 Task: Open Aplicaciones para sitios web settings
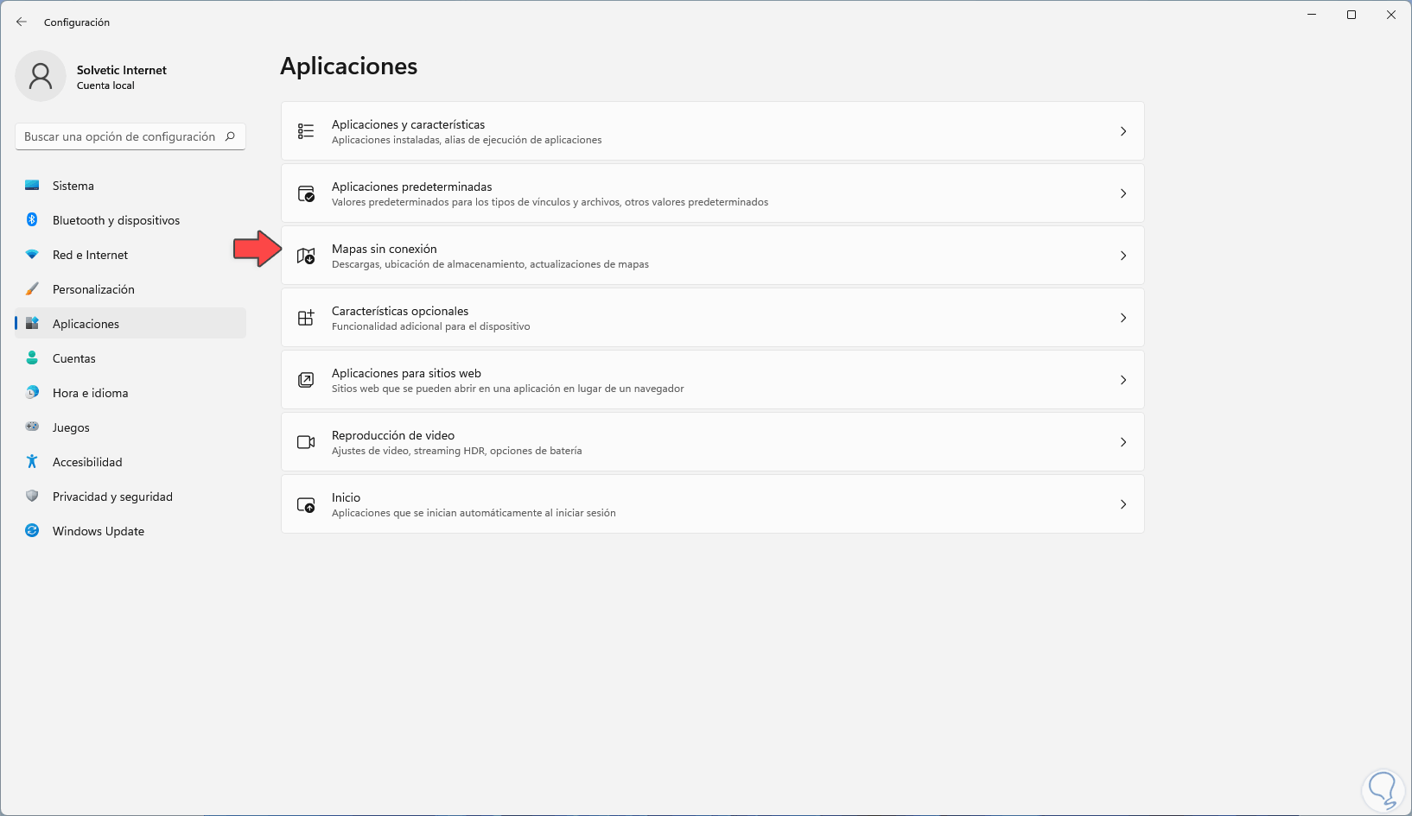pyautogui.click(x=712, y=380)
